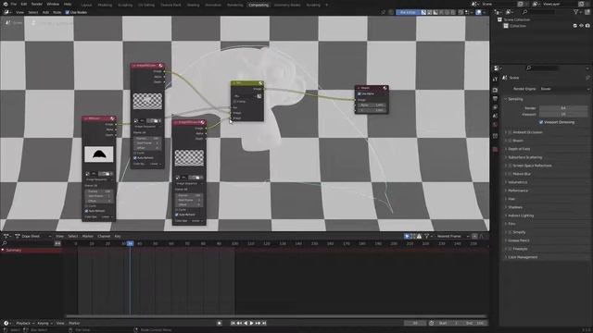Click the Backdrop button in node editor header
The image size is (593, 333).
(x=408, y=12)
